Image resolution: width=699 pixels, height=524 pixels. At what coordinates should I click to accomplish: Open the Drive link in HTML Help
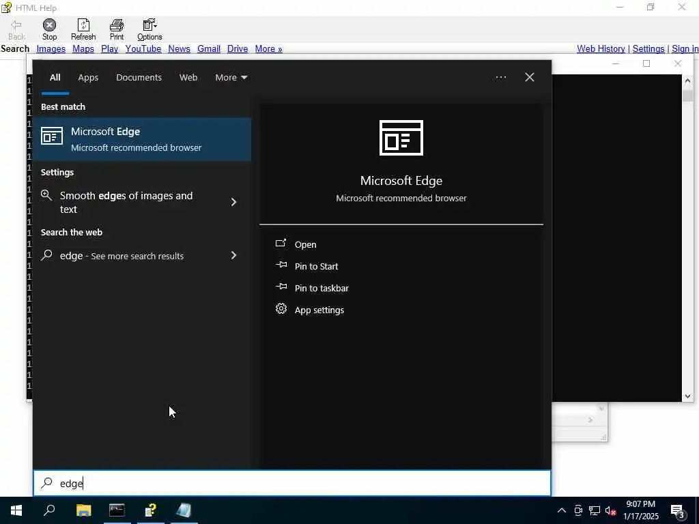[238, 49]
